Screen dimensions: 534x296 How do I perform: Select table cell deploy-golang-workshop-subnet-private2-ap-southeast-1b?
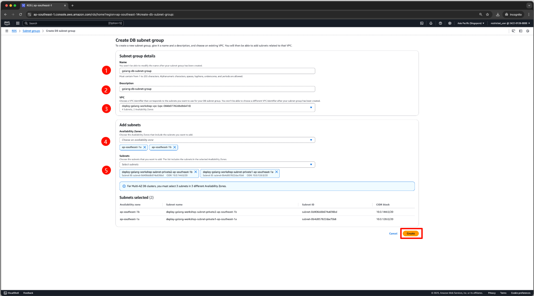pos(202,212)
